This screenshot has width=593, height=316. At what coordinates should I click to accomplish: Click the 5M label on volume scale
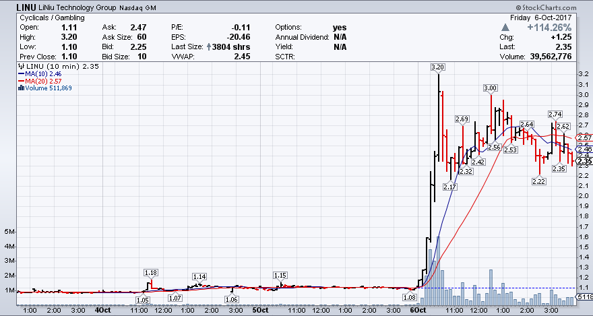click(x=7, y=231)
